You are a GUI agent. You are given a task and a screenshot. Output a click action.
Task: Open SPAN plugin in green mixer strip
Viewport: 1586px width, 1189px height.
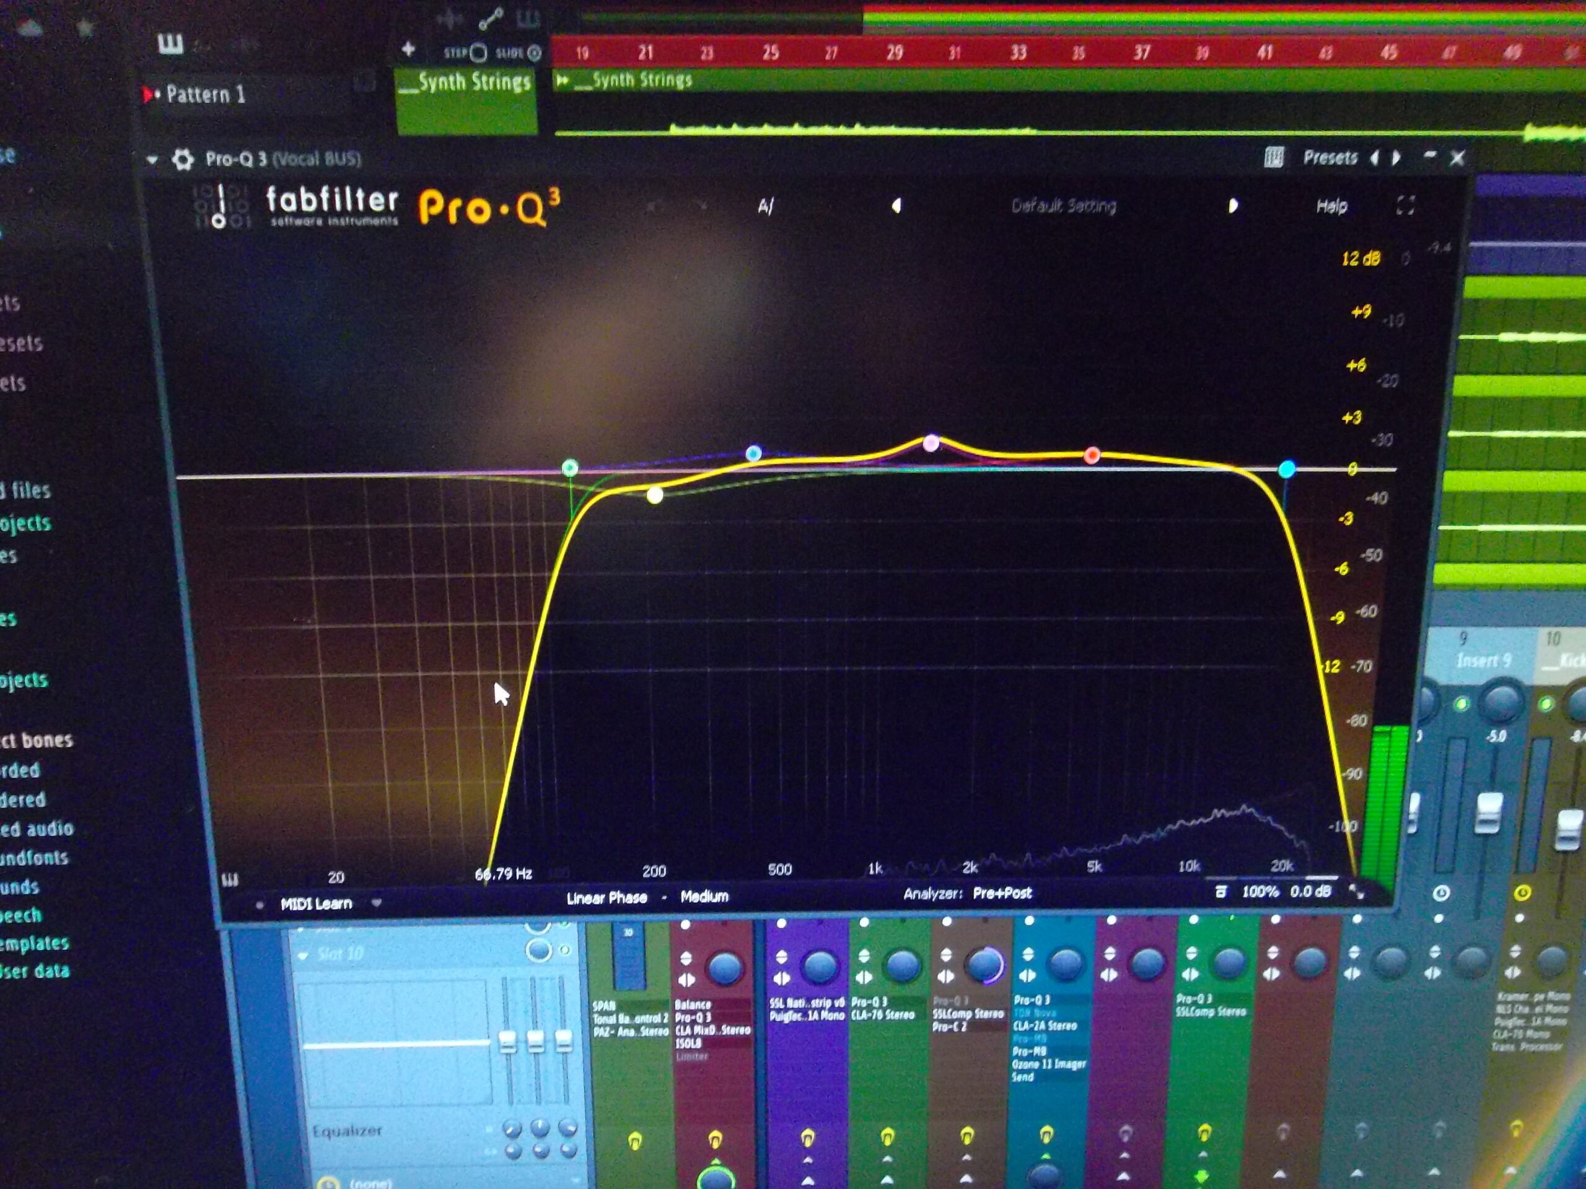click(603, 1006)
